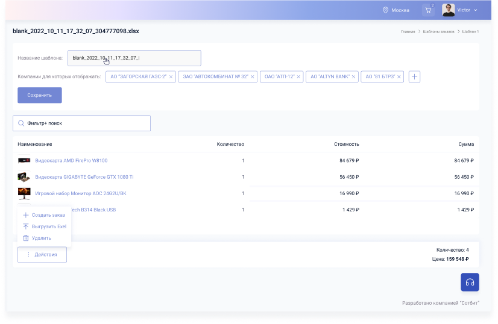Click the user avatar photo
Viewport: 498px width, 324px height.
(448, 10)
